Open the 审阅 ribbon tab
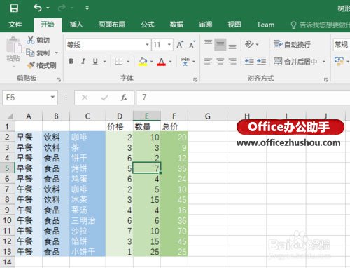The width and height of the screenshot is (350, 268). tap(206, 25)
